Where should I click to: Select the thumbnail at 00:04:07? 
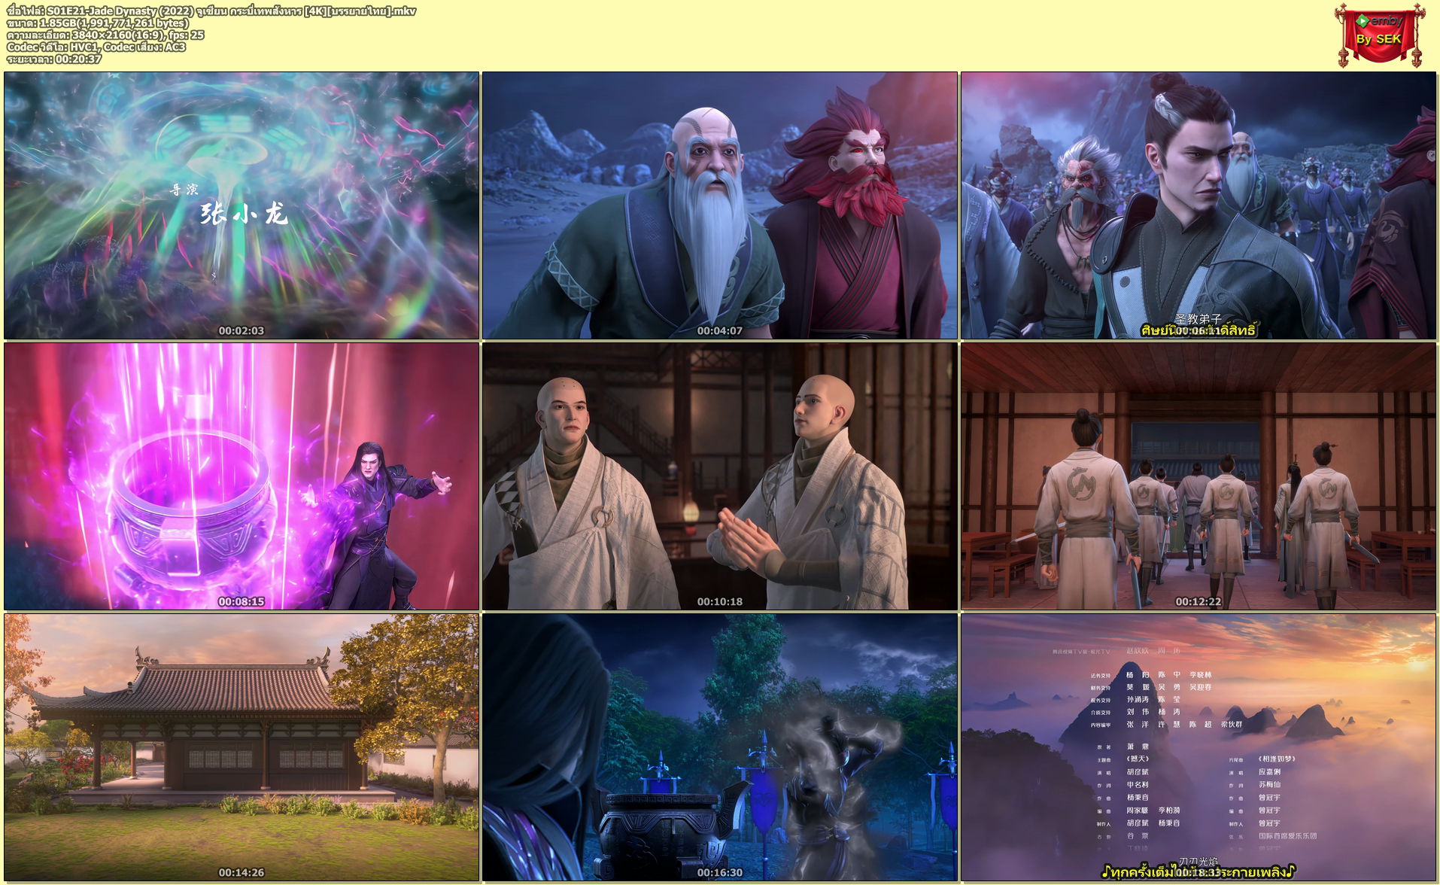click(x=720, y=205)
